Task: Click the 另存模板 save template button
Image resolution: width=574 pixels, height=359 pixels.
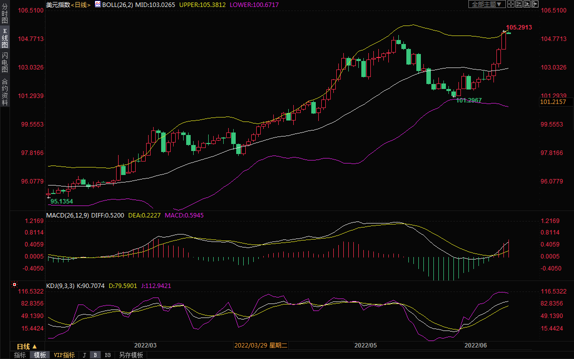Action: [131, 355]
